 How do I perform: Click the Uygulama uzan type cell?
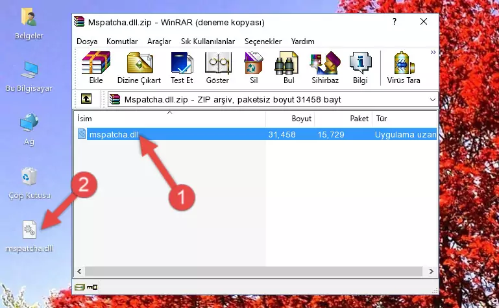(406, 134)
